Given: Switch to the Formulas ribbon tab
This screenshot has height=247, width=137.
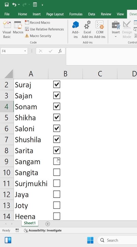Looking at the screenshot, I should tap(76, 14).
